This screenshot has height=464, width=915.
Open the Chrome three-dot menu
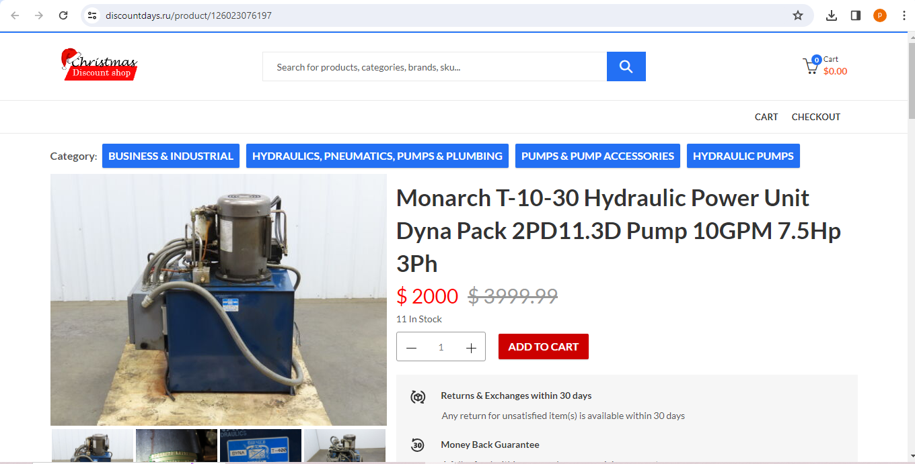[904, 15]
